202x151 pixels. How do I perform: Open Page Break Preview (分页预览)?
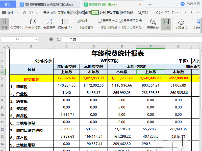click(x=16, y=24)
